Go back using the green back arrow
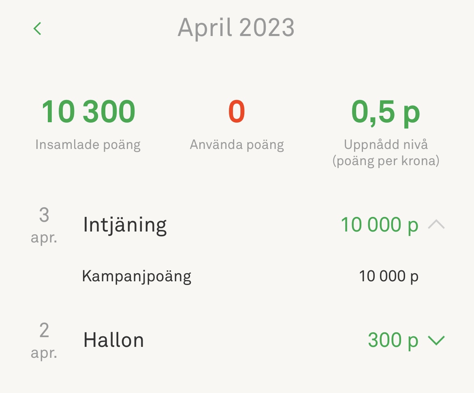Screen dimensions: 474x393 pos(38,29)
